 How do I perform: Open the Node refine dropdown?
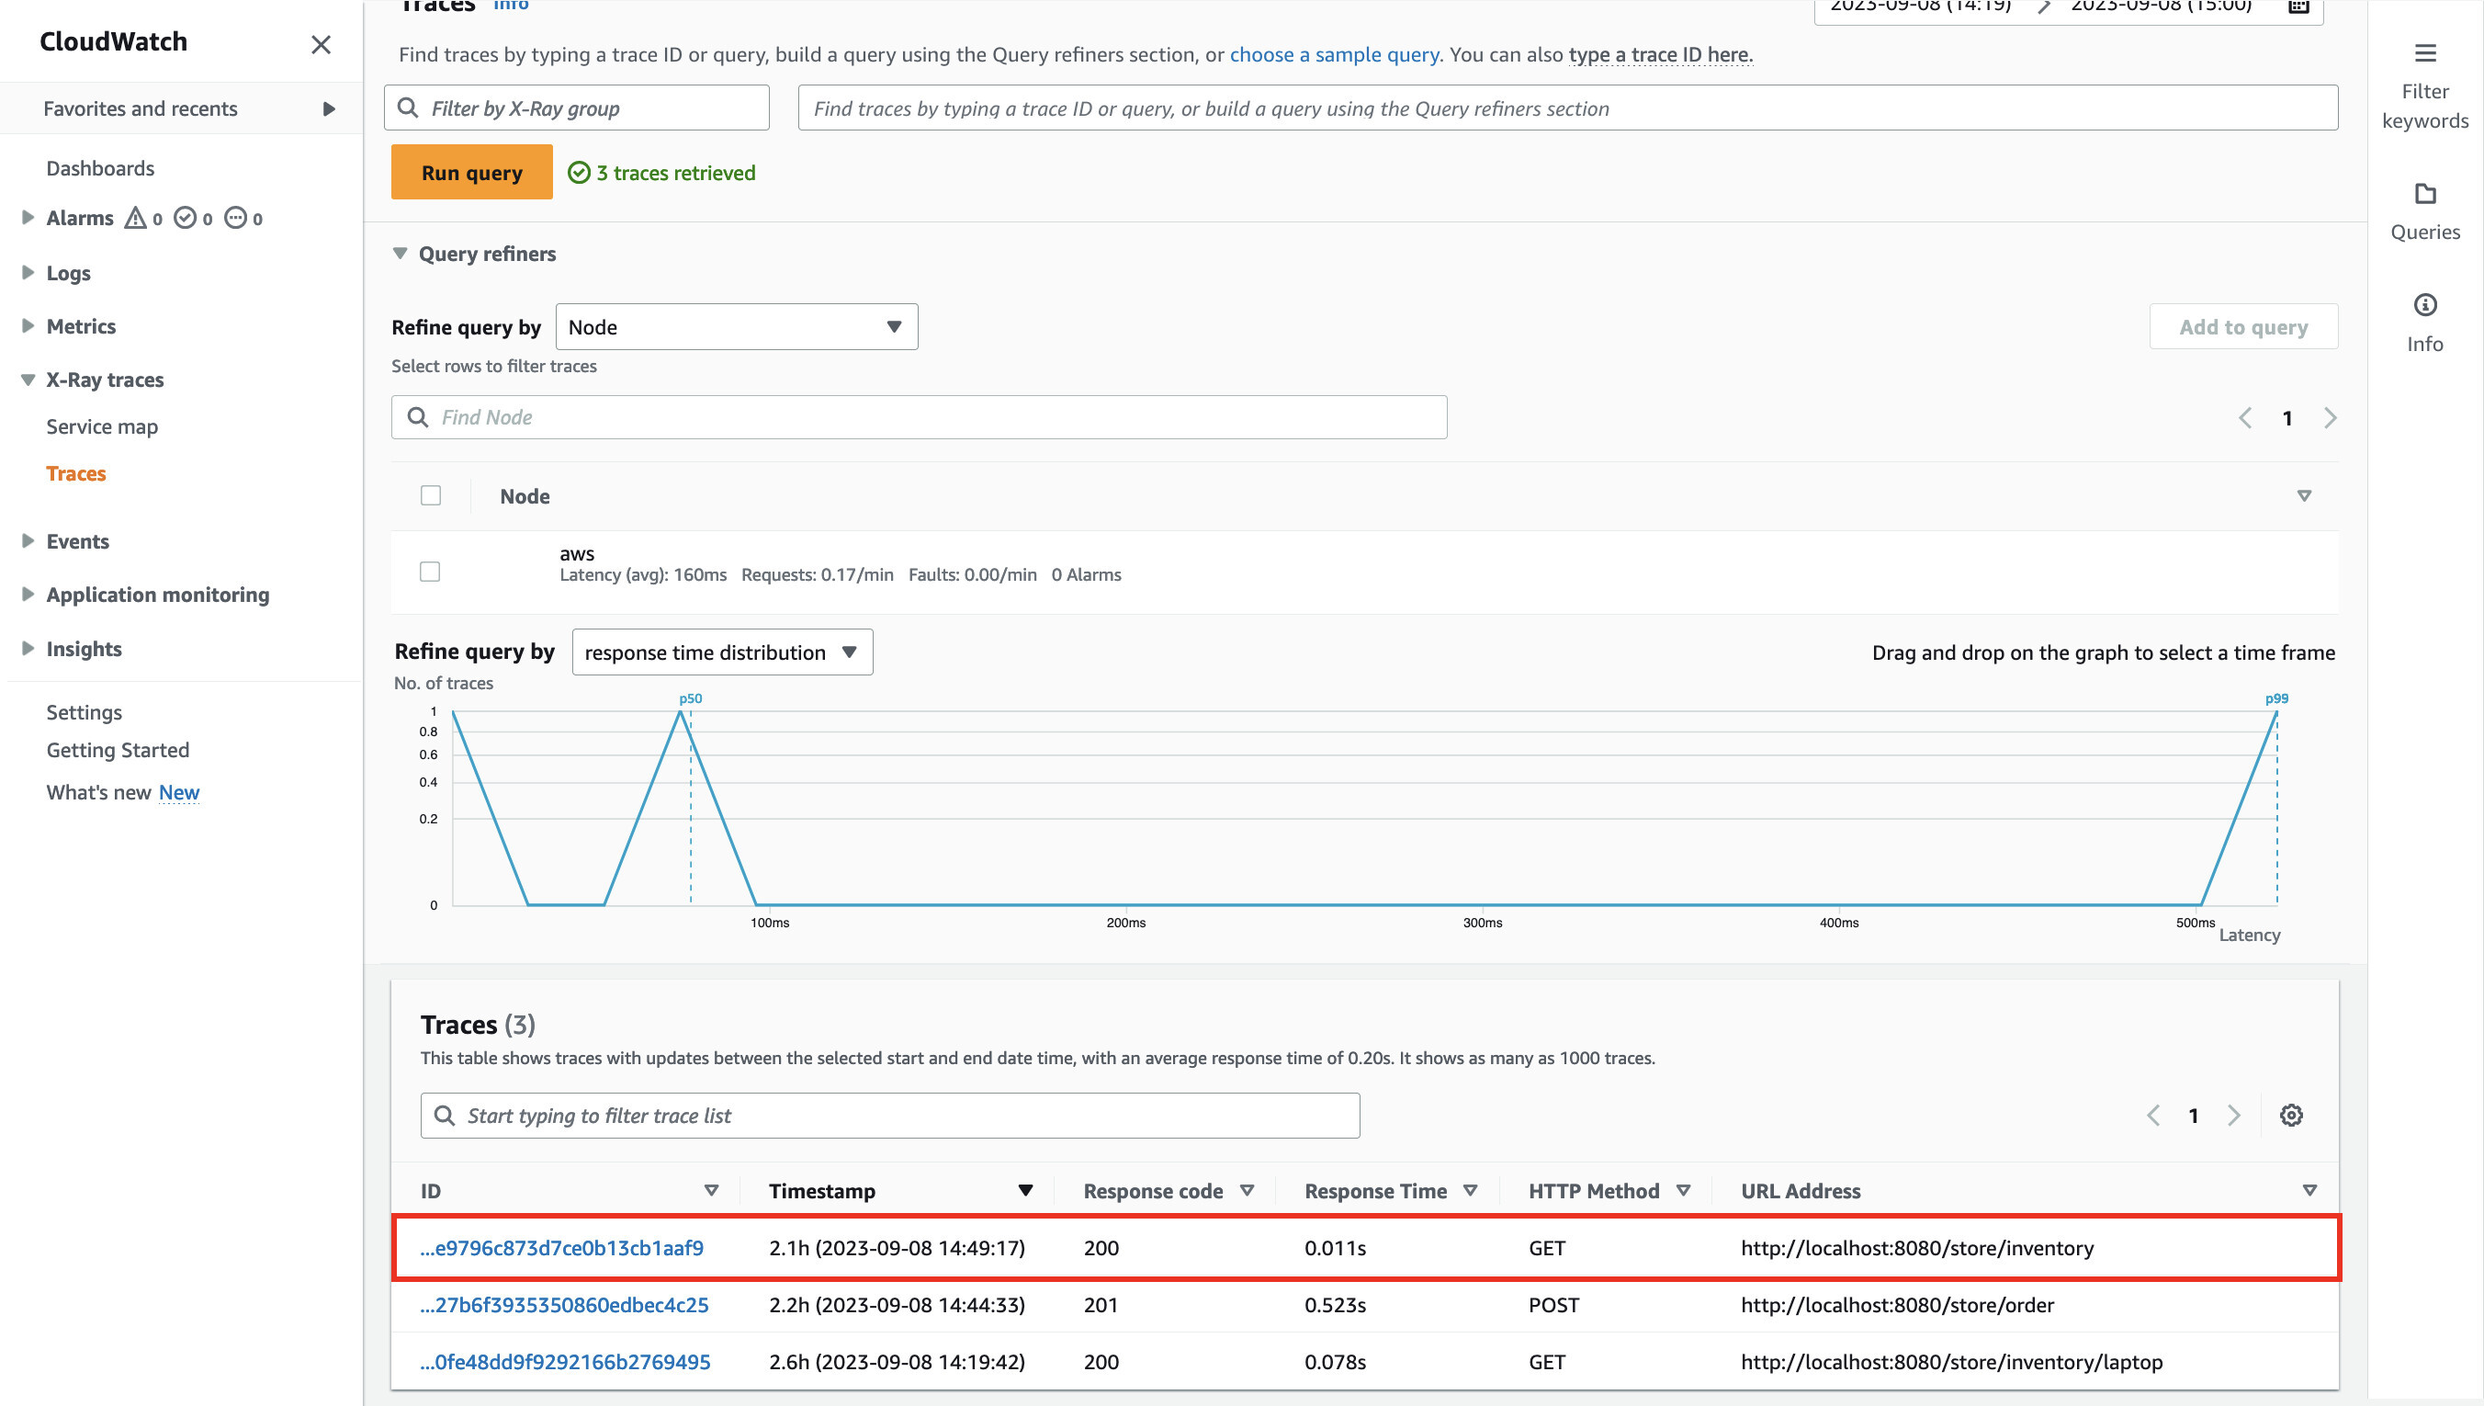tap(737, 326)
